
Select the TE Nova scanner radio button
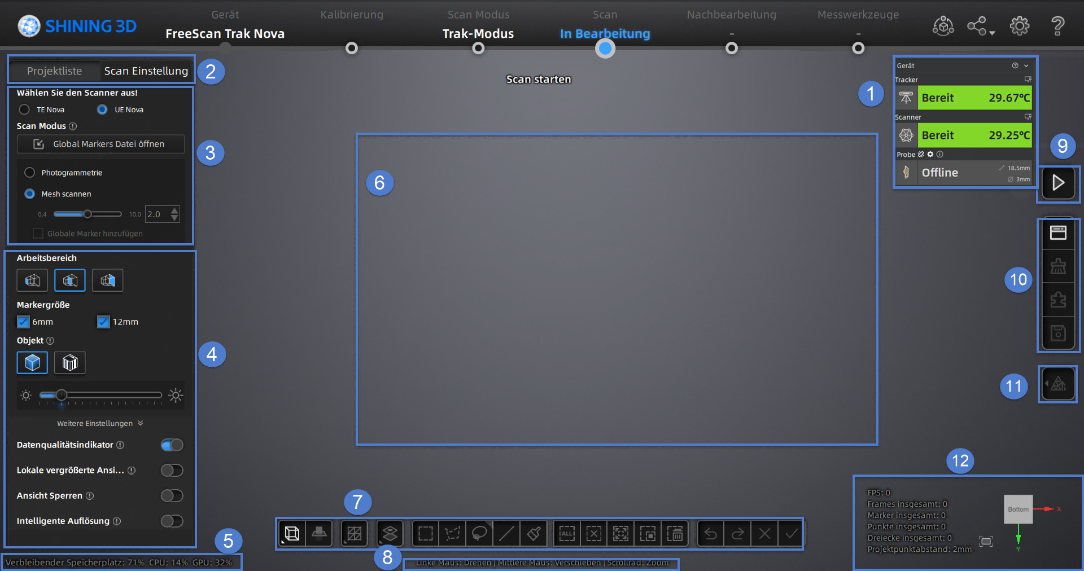pos(24,109)
